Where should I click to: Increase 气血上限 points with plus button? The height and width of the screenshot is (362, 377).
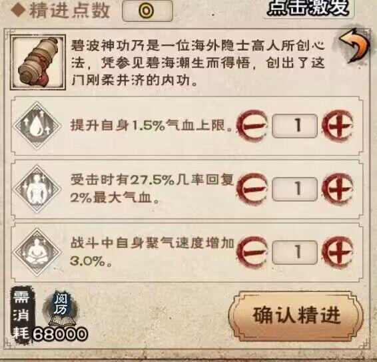338,125
